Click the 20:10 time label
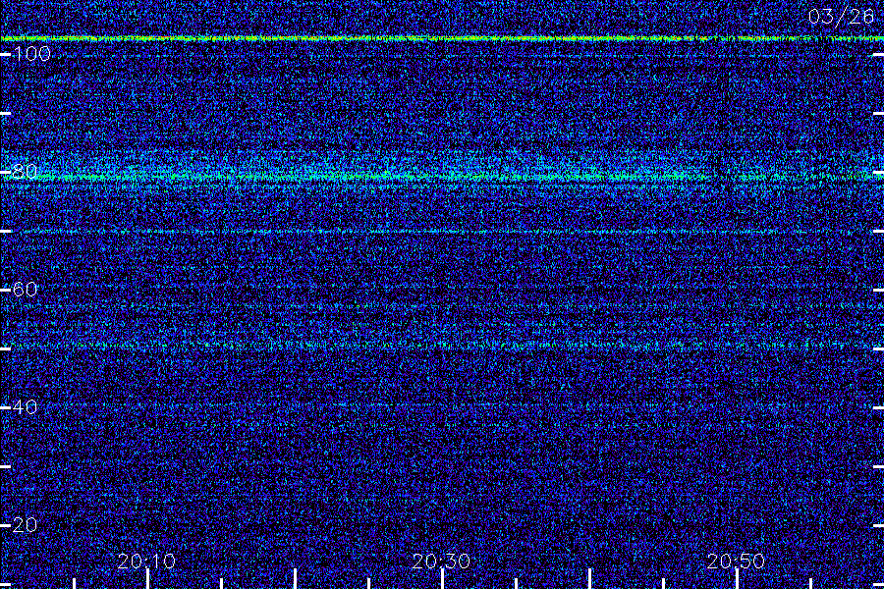 (x=146, y=561)
